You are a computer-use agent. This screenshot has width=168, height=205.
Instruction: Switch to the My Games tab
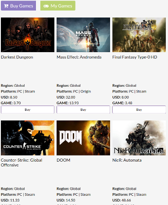click(x=58, y=6)
